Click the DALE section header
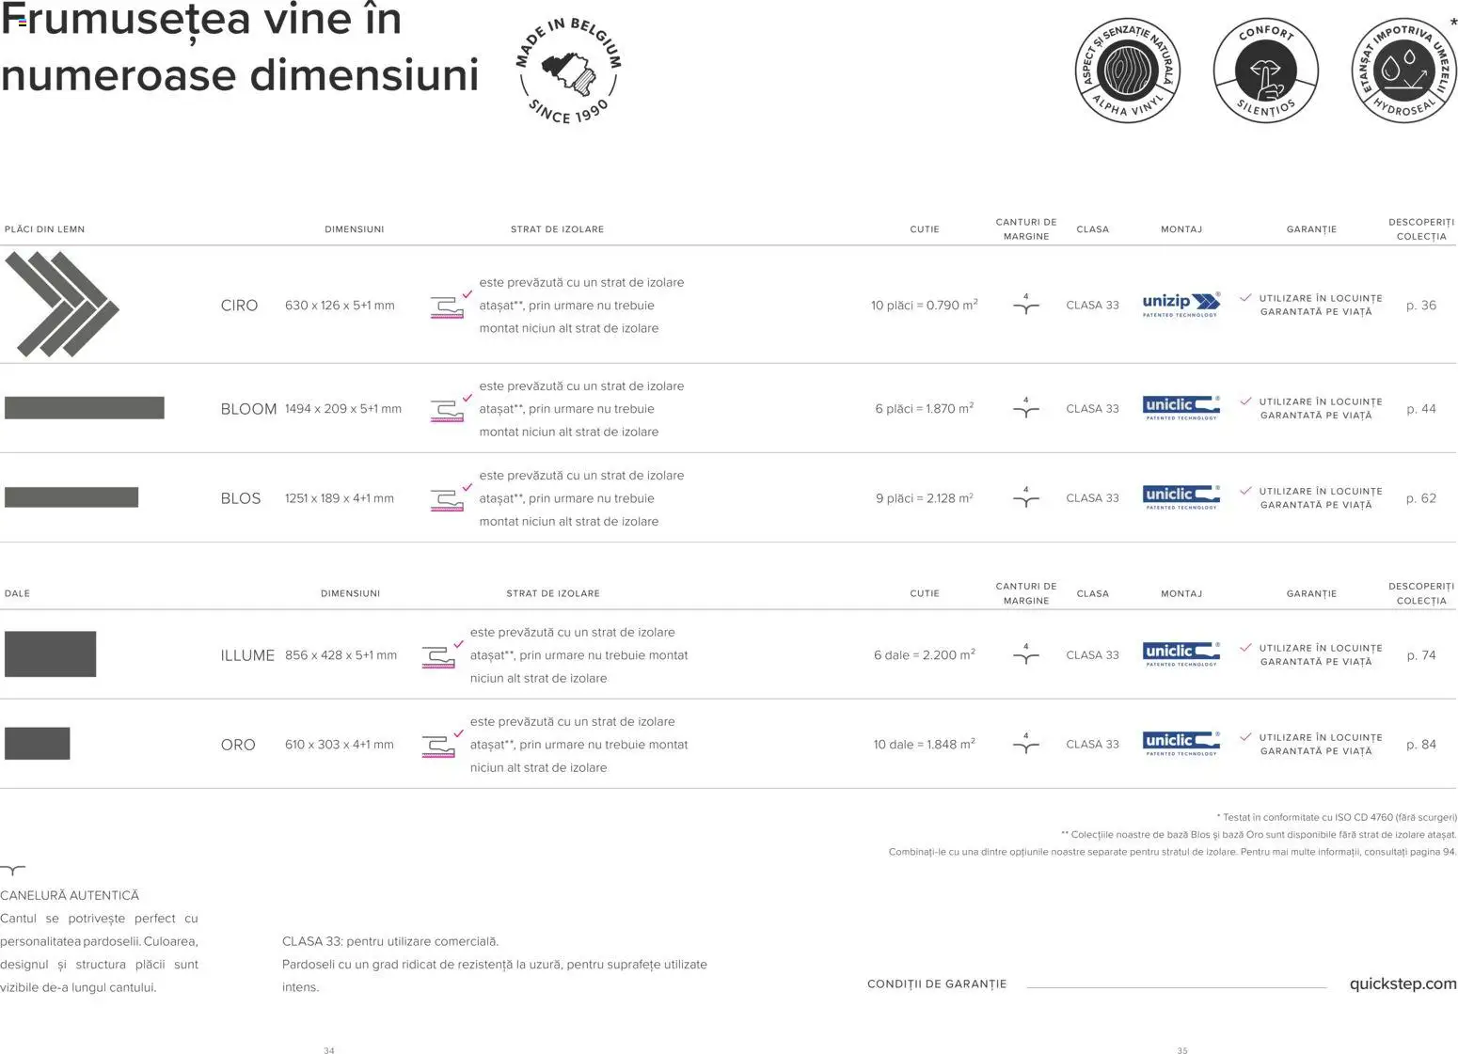 (18, 594)
